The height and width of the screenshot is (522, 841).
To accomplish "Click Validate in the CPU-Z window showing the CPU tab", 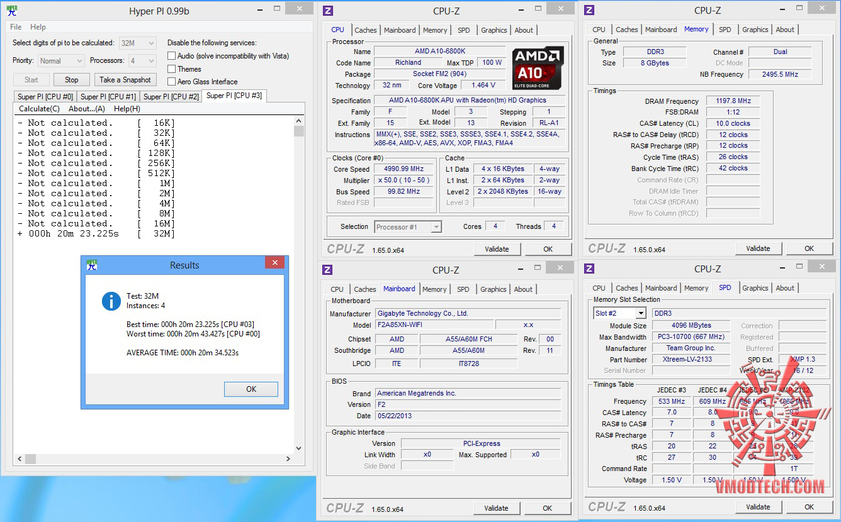I will pyautogui.click(x=497, y=249).
